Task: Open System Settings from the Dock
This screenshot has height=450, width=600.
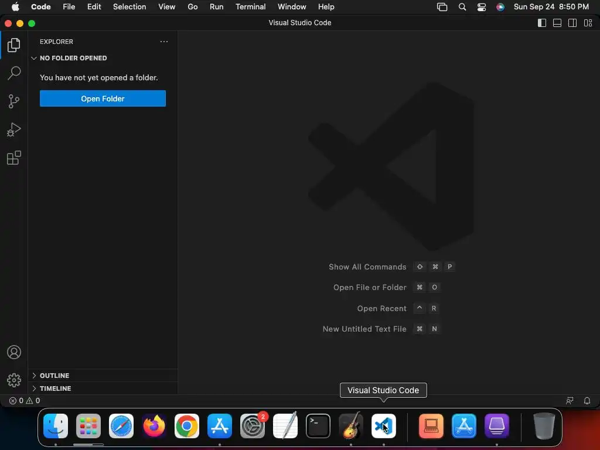Action: click(x=253, y=426)
